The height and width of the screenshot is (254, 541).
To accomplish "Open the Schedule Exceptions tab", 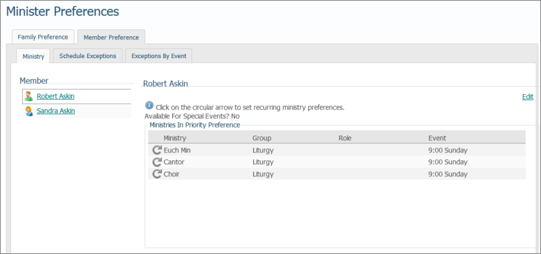I will pos(88,56).
